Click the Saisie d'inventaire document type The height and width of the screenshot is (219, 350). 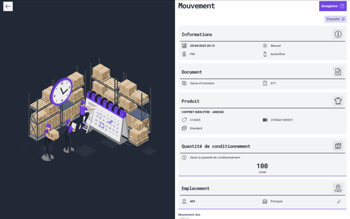202,83
